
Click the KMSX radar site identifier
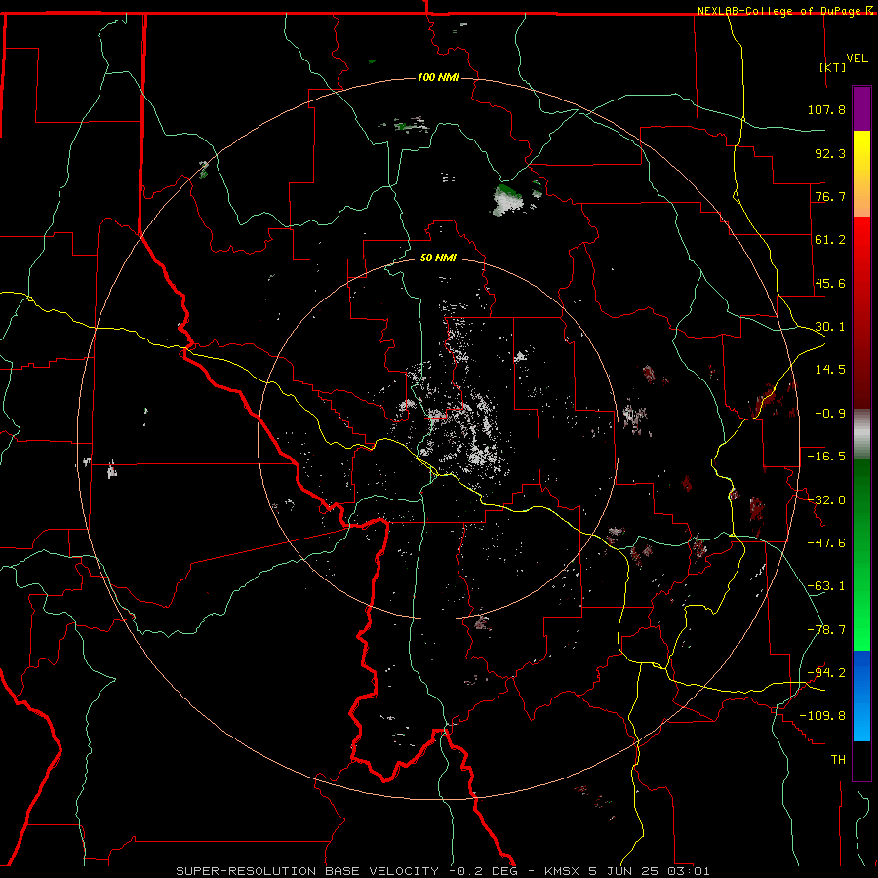tap(563, 871)
